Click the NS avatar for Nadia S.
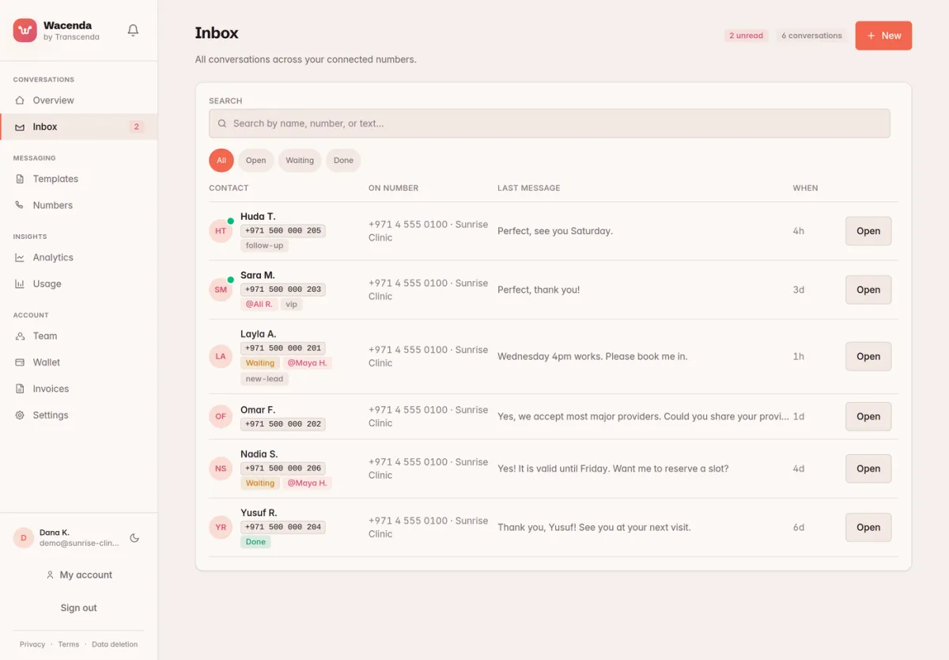 tap(221, 468)
